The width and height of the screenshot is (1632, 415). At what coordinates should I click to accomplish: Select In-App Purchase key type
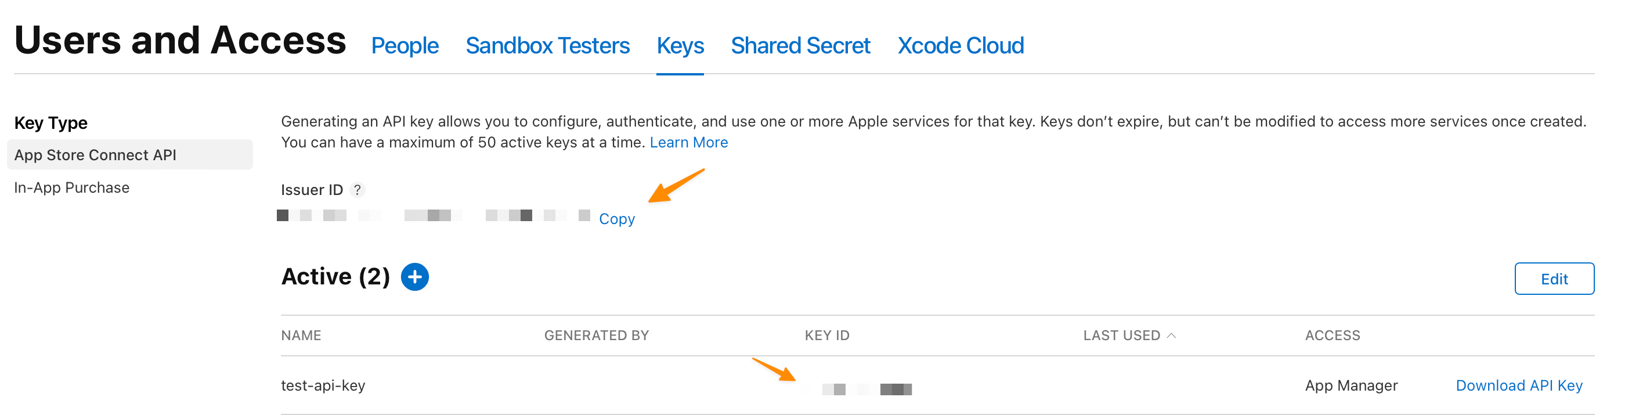[71, 187]
